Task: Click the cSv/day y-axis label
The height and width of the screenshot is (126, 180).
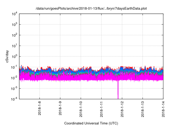Action: [7, 56]
